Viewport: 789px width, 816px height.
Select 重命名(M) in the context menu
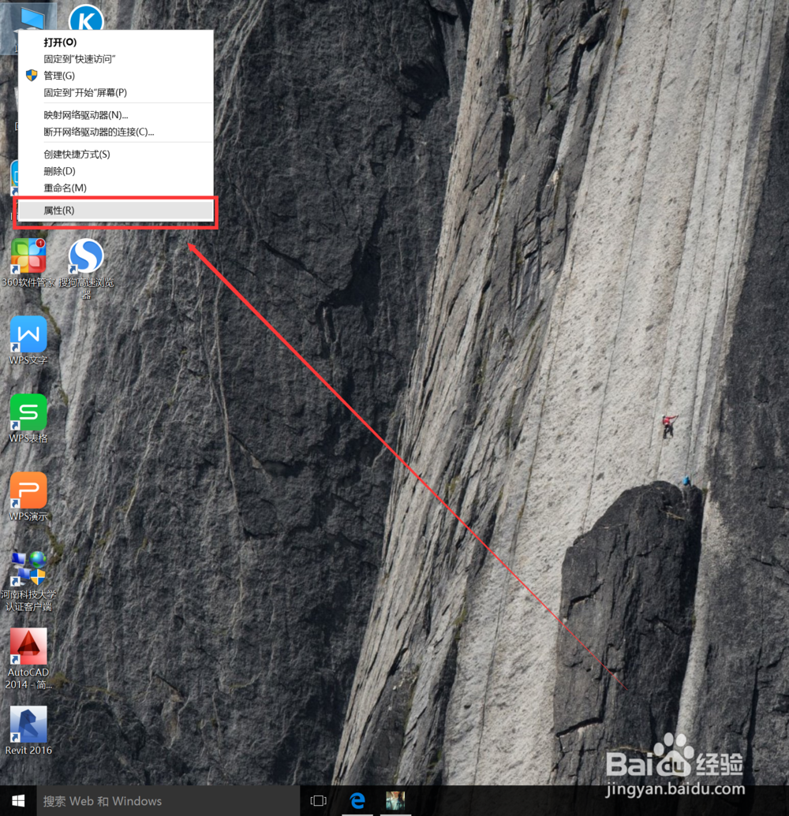click(x=116, y=188)
